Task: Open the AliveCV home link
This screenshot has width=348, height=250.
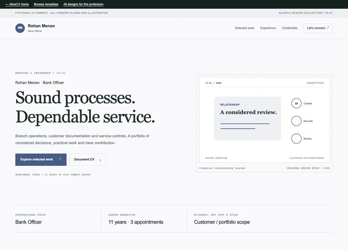Action: (17, 4)
